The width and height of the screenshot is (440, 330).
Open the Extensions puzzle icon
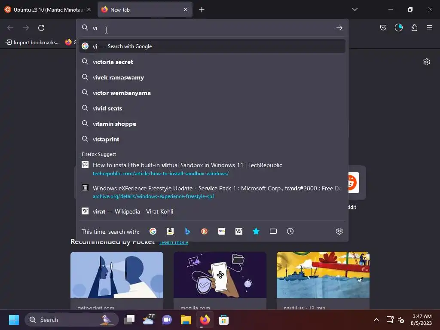(x=414, y=27)
